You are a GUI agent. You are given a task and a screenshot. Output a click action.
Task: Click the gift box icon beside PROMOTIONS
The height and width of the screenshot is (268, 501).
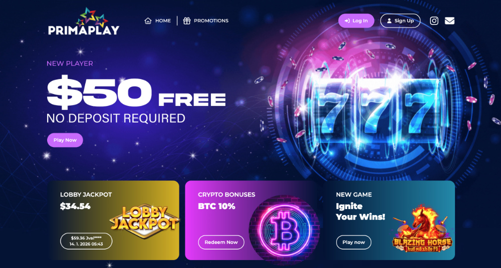(186, 20)
